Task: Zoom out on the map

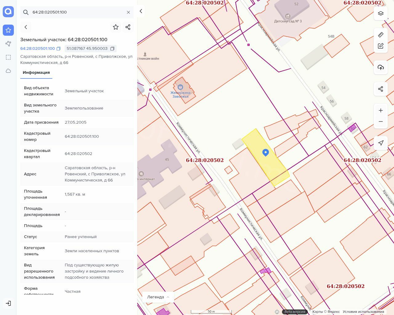Action: click(x=381, y=122)
